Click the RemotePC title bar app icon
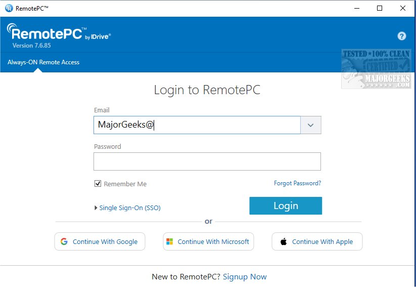Screen dimensions: 416x287 coord(8,8)
